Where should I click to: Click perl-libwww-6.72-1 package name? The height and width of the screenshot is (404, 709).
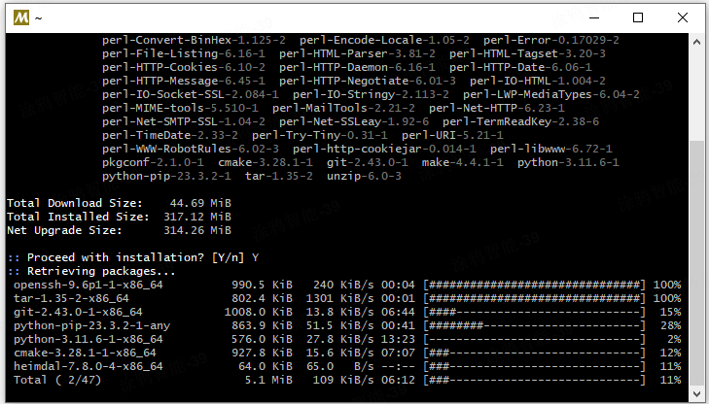coord(551,149)
